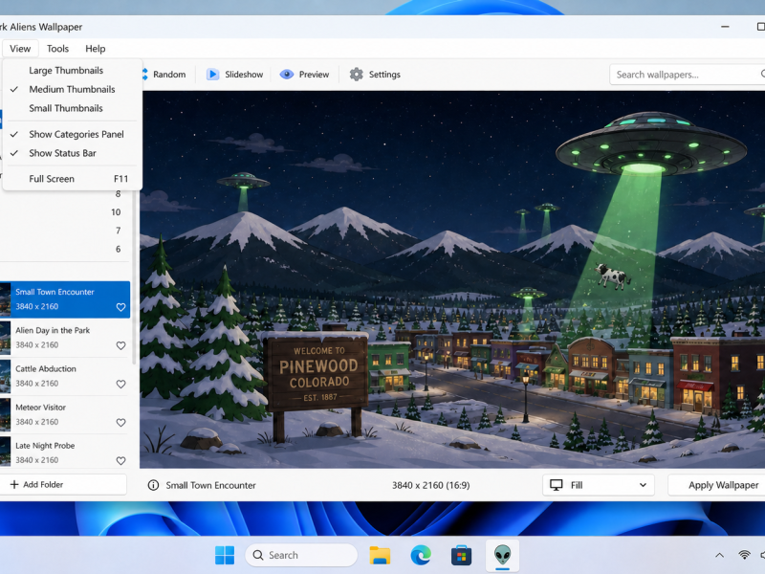Screen dimensions: 765x574
Task: Click the info icon beside wallpaper name
Action: pos(153,485)
